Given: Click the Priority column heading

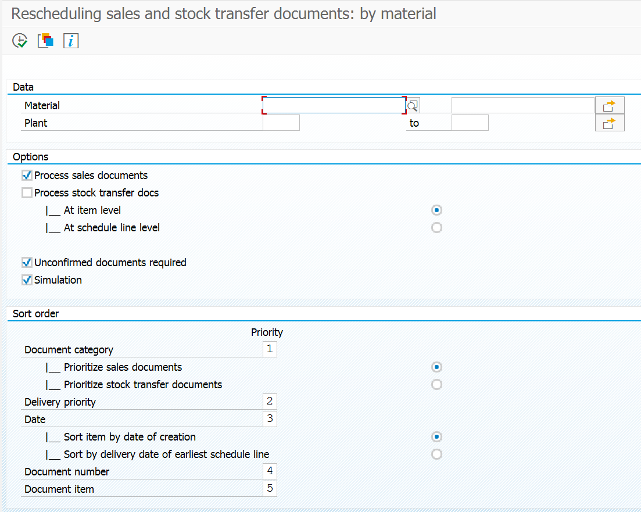Looking at the screenshot, I should point(267,332).
